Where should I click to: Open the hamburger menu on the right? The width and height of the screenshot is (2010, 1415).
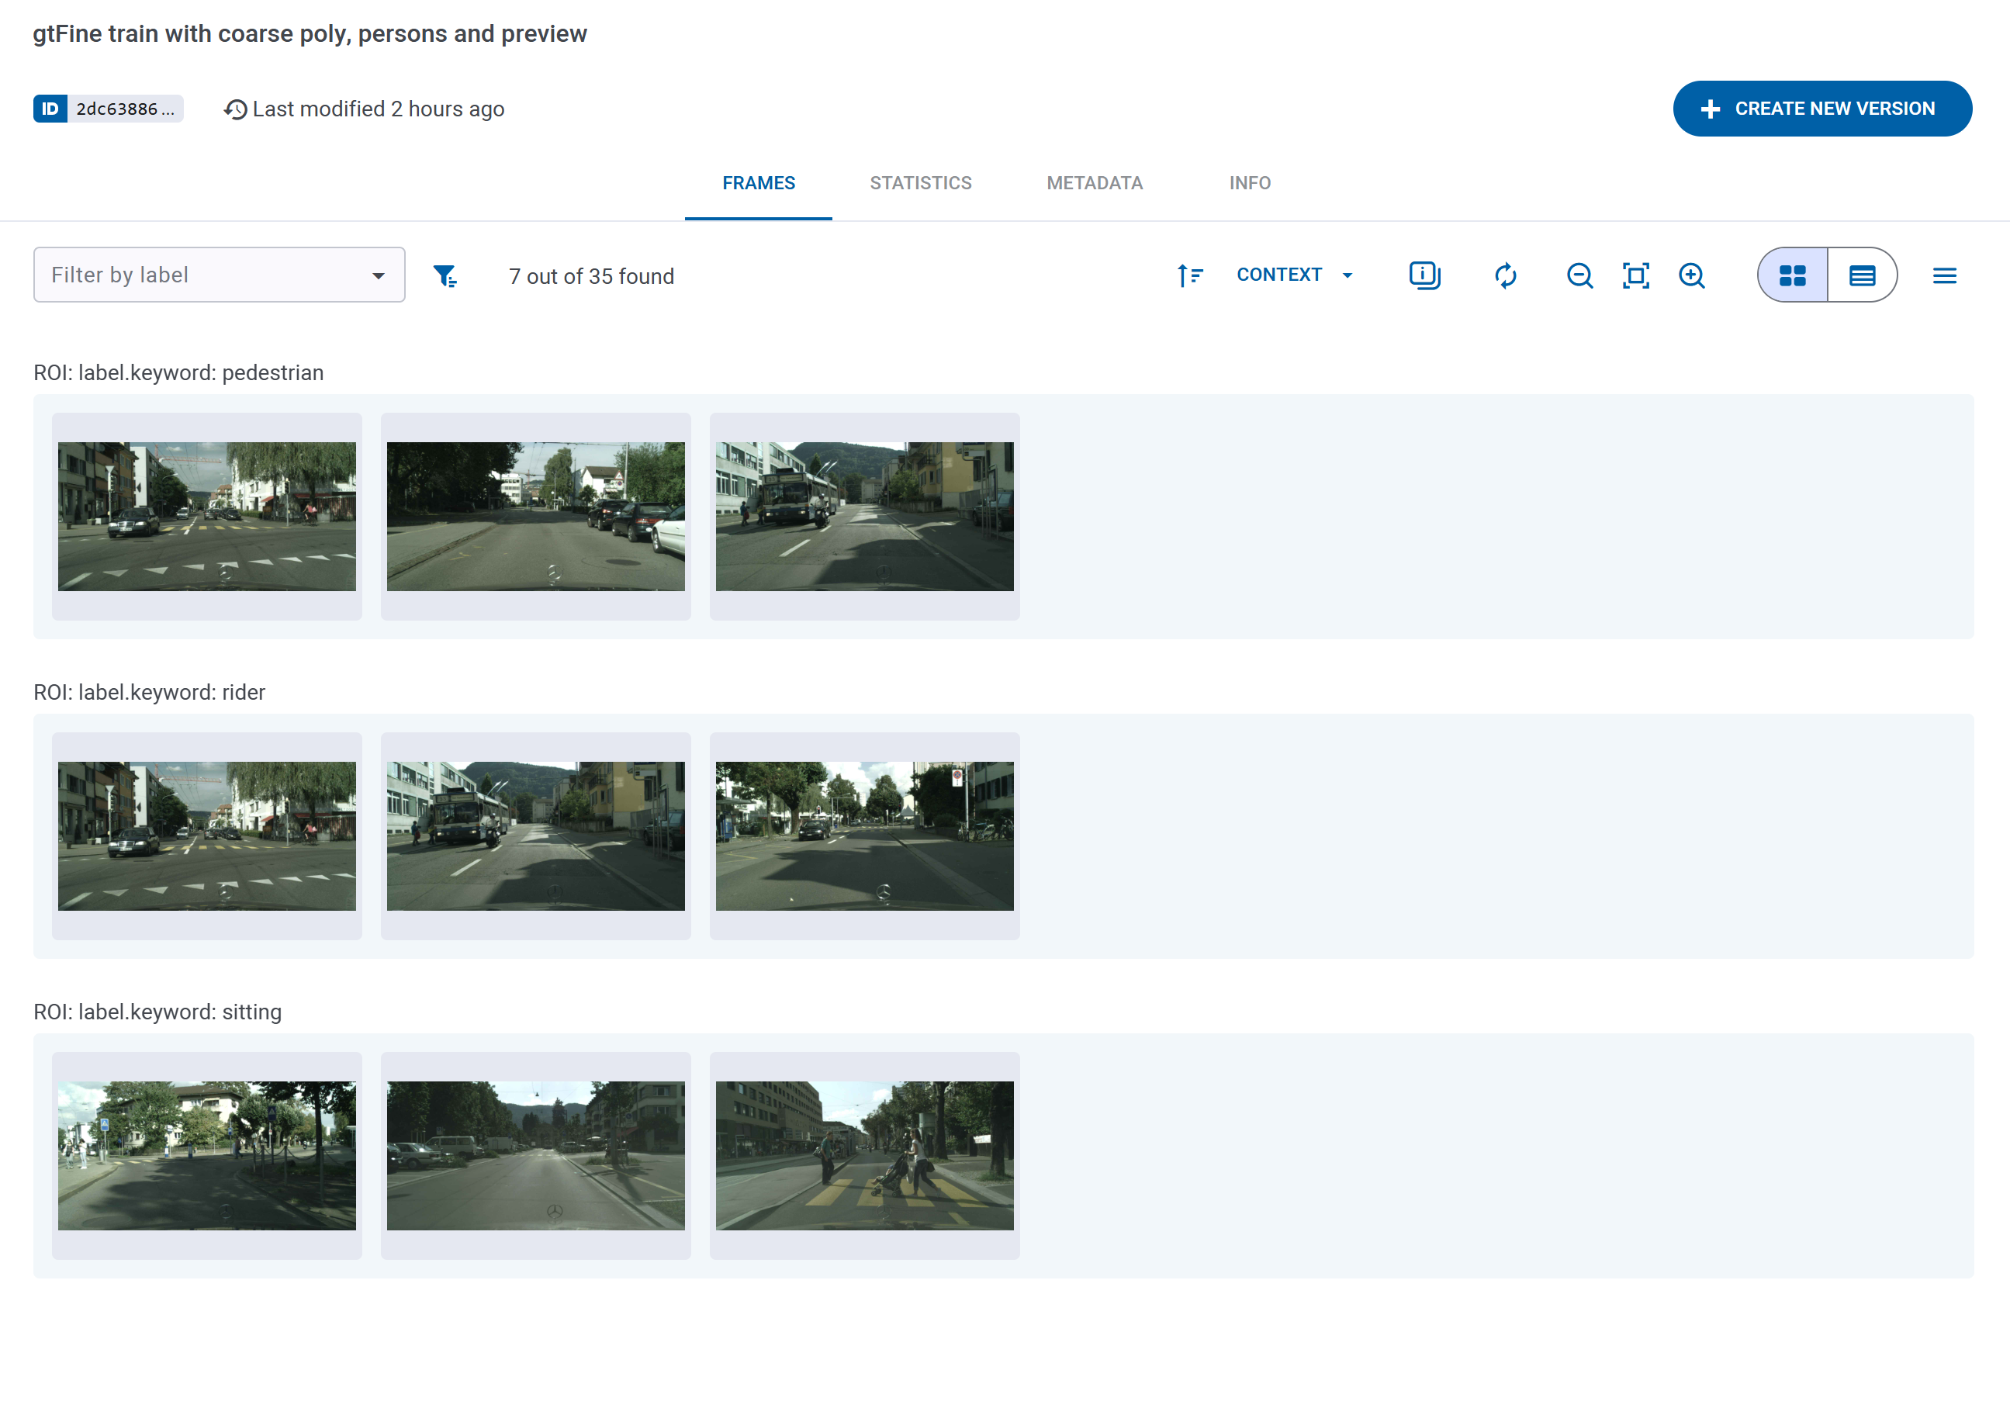[1944, 275]
